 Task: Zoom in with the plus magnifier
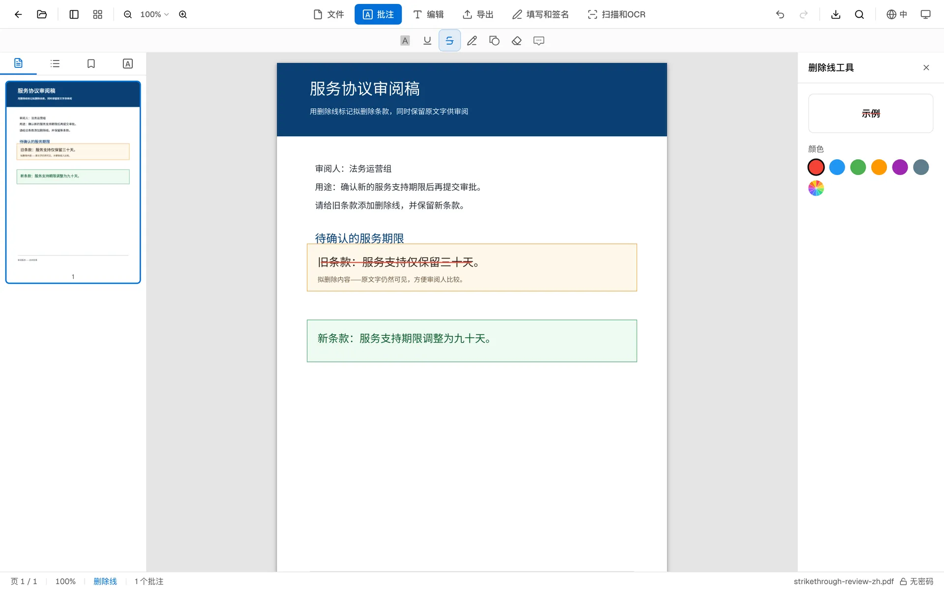click(183, 14)
